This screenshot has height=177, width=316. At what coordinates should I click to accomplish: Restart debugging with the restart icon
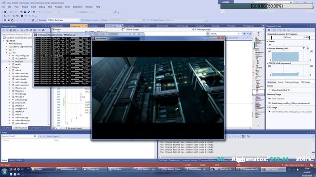[x=12, y=20]
